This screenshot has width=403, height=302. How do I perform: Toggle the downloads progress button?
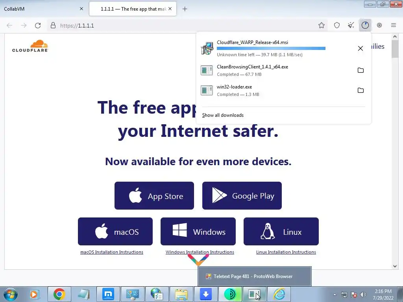[x=365, y=25]
